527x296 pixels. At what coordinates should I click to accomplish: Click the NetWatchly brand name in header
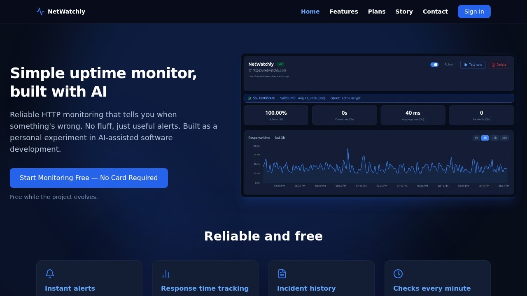(66, 12)
